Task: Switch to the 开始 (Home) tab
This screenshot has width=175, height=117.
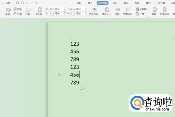Action: pos(79,3)
